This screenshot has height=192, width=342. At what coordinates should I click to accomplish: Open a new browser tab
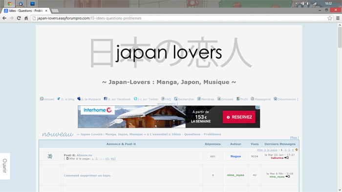tap(55, 11)
